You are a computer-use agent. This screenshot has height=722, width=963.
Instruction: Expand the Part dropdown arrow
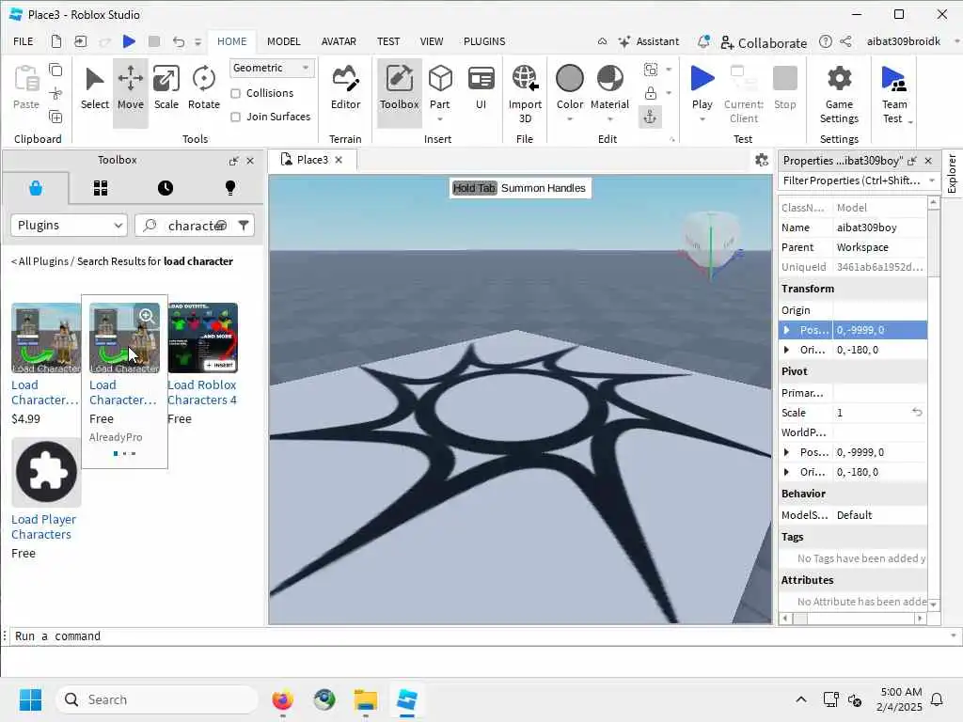coord(440,119)
